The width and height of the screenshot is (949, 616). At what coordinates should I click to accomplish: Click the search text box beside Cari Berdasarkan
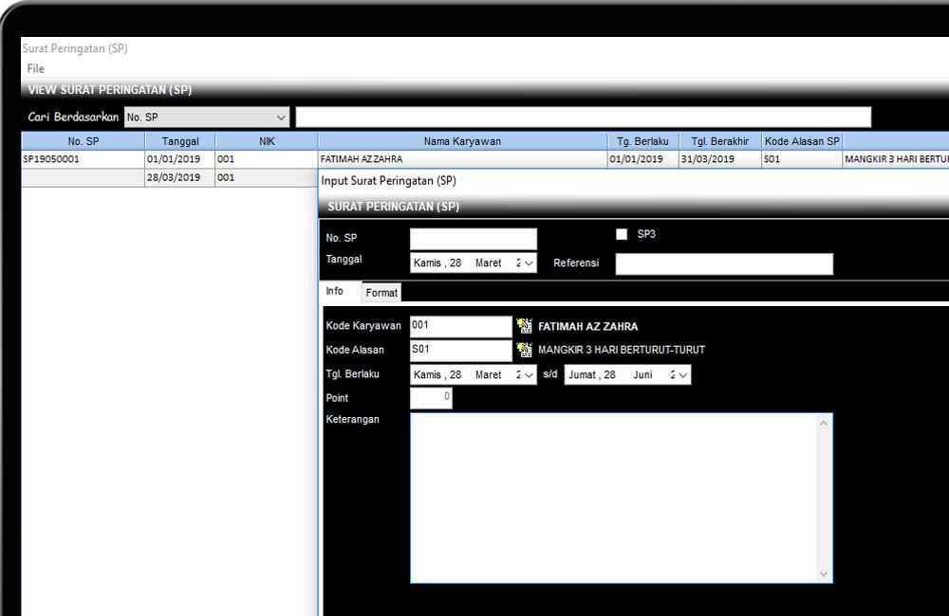coord(583,118)
